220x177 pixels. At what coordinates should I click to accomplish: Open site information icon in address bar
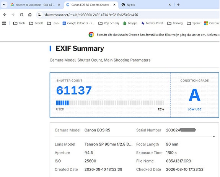[x=40, y=15]
